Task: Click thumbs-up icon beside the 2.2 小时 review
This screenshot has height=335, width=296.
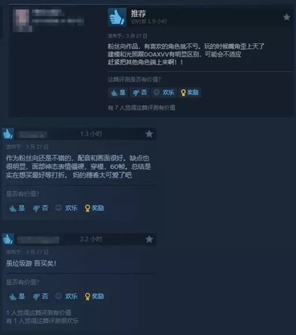Action: pyautogui.click(x=8, y=239)
